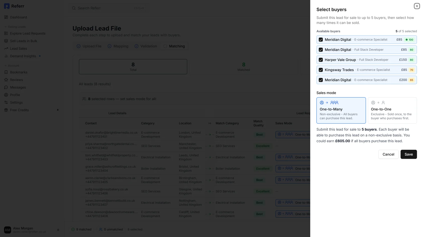Save the selected buyers

(x=409, y=154)
